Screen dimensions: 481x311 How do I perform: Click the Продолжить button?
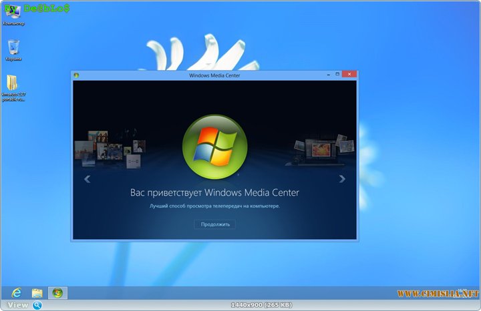(214, 224)
